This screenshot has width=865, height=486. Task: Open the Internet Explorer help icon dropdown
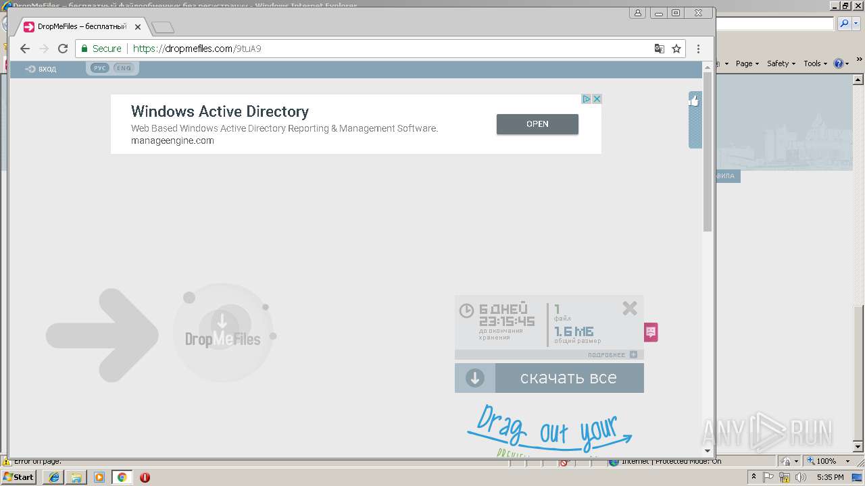pos(842,63)
